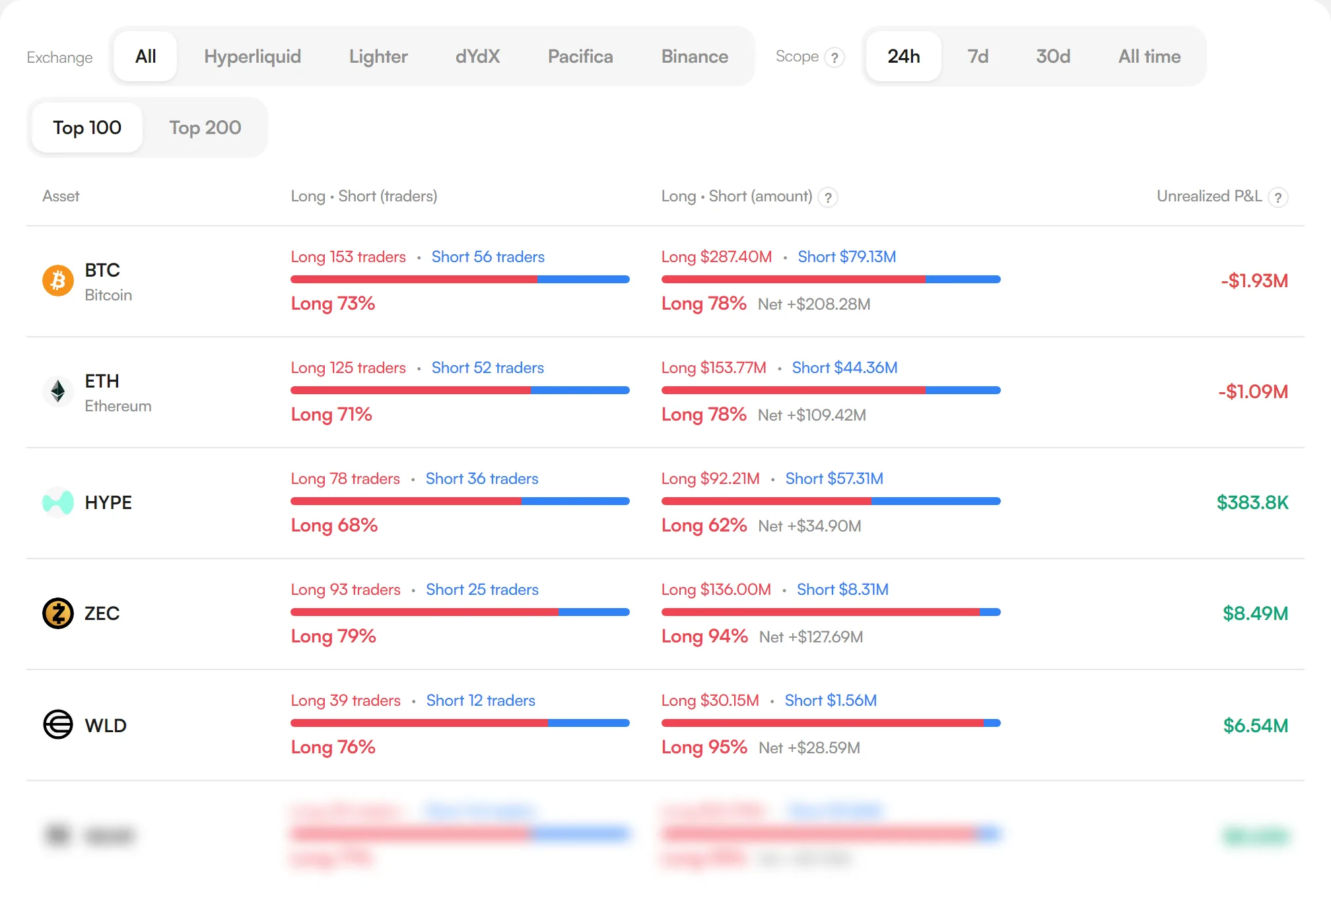Image resolution: width=1331 pixels, height=923 pixels.
Task: Click the BTC ticker name
Action: tap(102, 270)
